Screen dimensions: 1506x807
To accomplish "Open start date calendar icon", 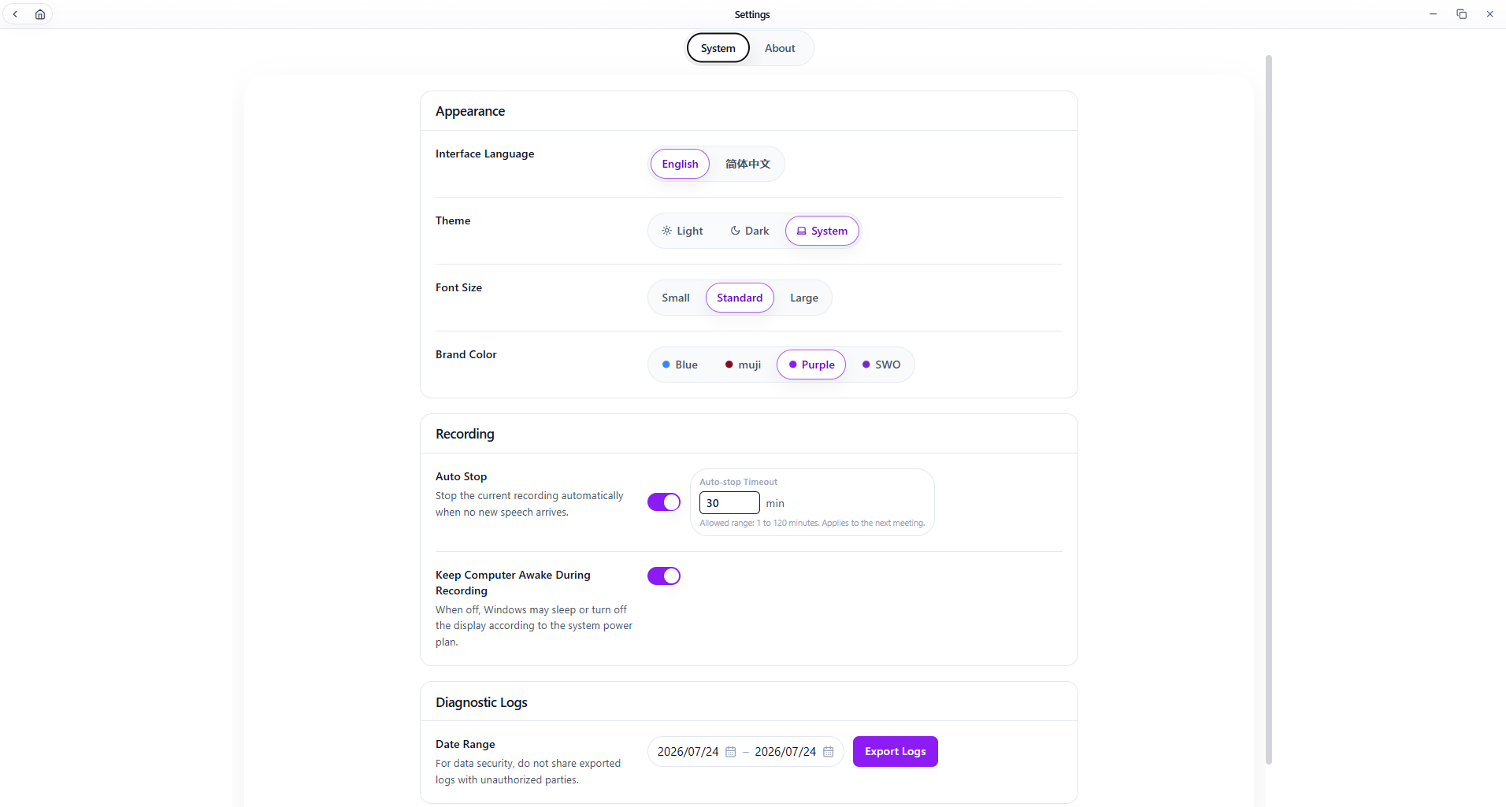I will 731,752.
